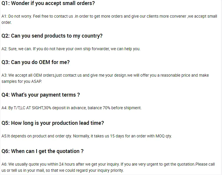Image resolution: width=222 pixels, height=175 pixels.
Task: Click the Q4 payment terms heading
Action: coord(41,95)
